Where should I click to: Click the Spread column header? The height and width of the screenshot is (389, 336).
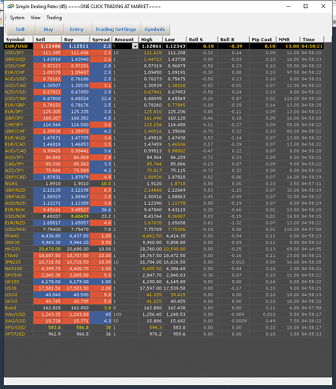pyautogui.click(x=101, y=39)
